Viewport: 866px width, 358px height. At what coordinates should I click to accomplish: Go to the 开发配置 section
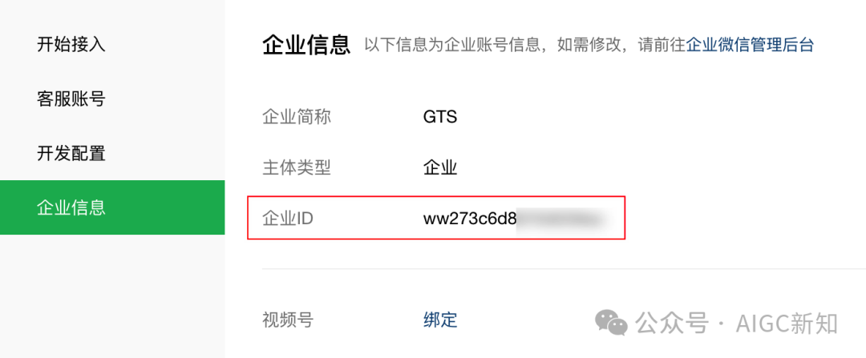pyautogui.click(x=71, y=153)
